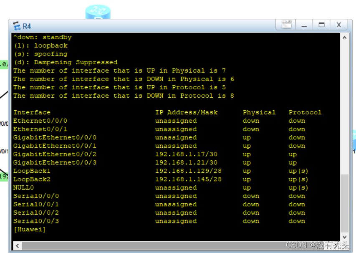Click the router icon behind the R4 window
356x253 pixels.
(98, 12)
